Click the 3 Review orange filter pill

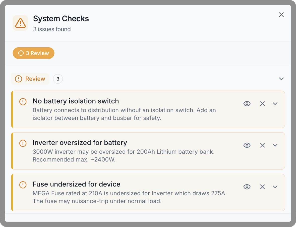click(34, 53)
